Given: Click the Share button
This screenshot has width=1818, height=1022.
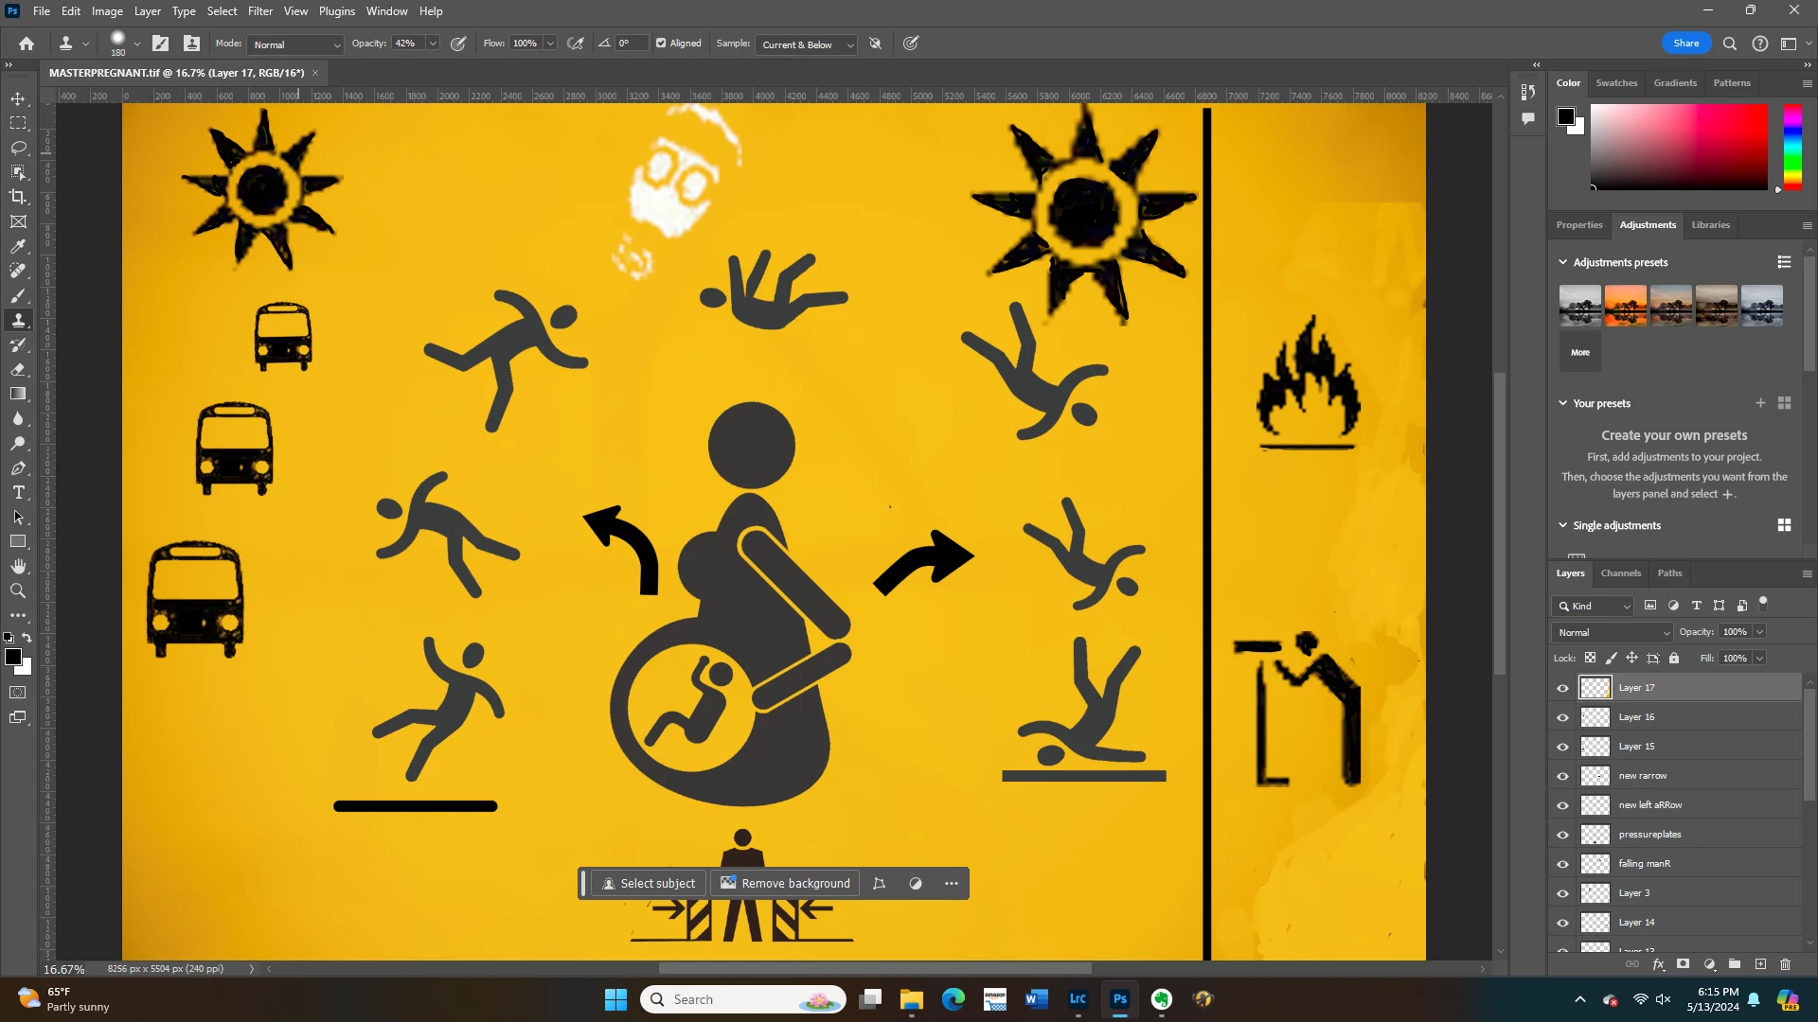Looking at the screenshot, I should point(1685,44).
